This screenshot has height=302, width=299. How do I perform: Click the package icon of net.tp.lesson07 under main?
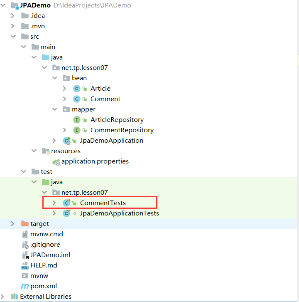point(56,68)
